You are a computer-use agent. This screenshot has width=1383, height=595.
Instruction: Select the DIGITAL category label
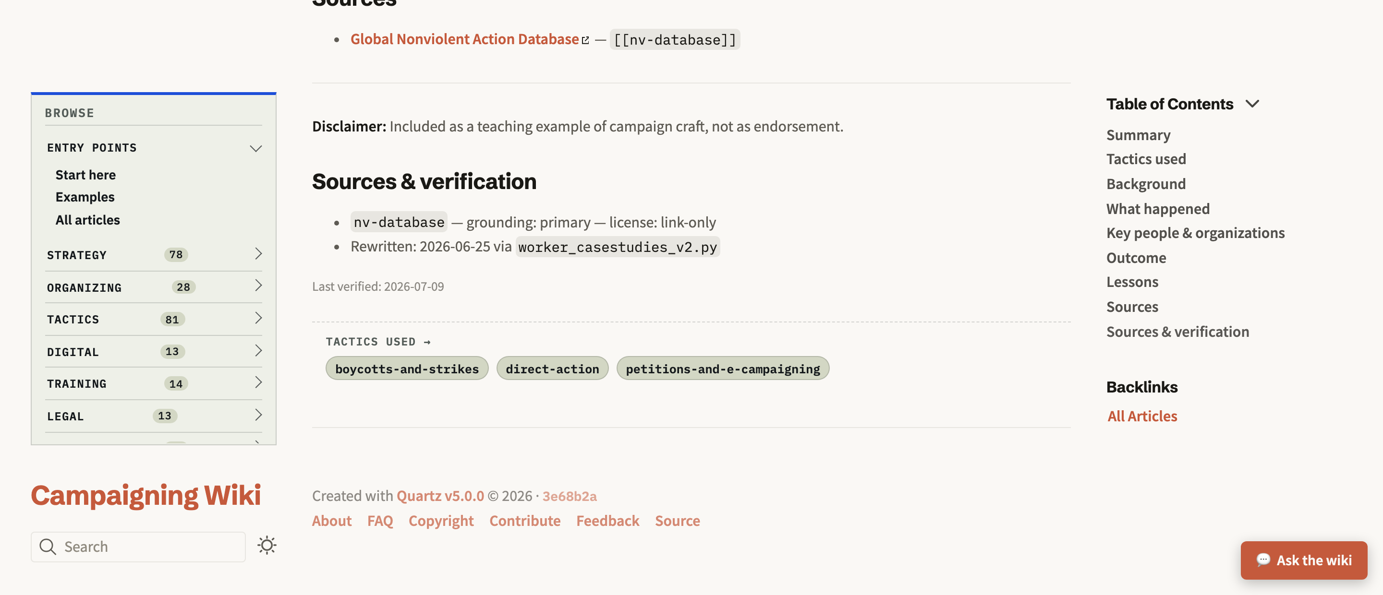pos(73,352)
